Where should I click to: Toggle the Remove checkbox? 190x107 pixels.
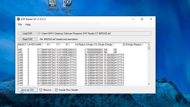click(41, 90)
